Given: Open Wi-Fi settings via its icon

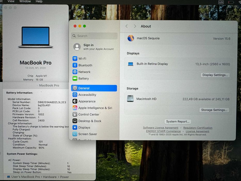Looking at the screenshot, I should 75,58.
